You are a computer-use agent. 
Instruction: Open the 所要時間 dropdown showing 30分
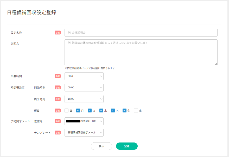pyautogui.click(x=84, y=76)
